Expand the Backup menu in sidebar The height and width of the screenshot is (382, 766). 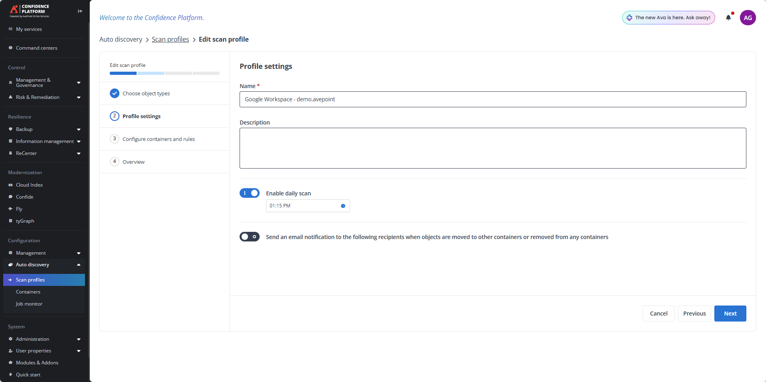pos(79,129)
